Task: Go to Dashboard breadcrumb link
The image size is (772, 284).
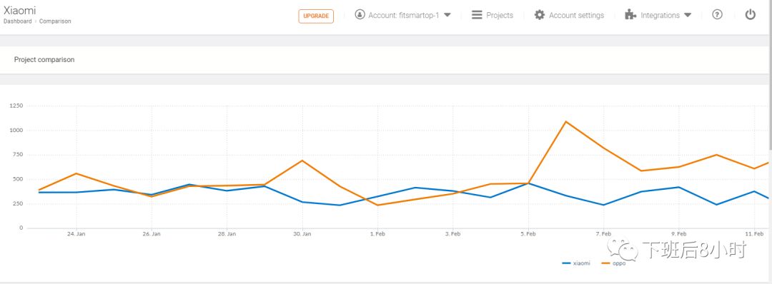Action: pos(18,21)
